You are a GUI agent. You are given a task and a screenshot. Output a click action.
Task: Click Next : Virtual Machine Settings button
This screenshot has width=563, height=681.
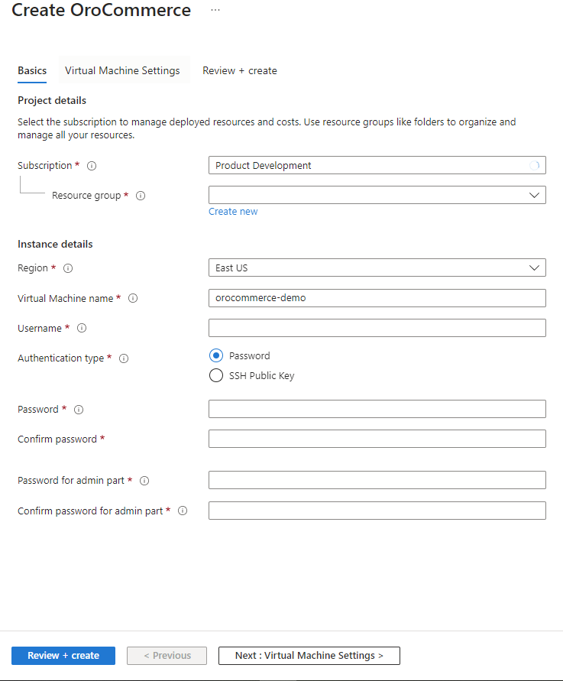(x=309, y=656)
